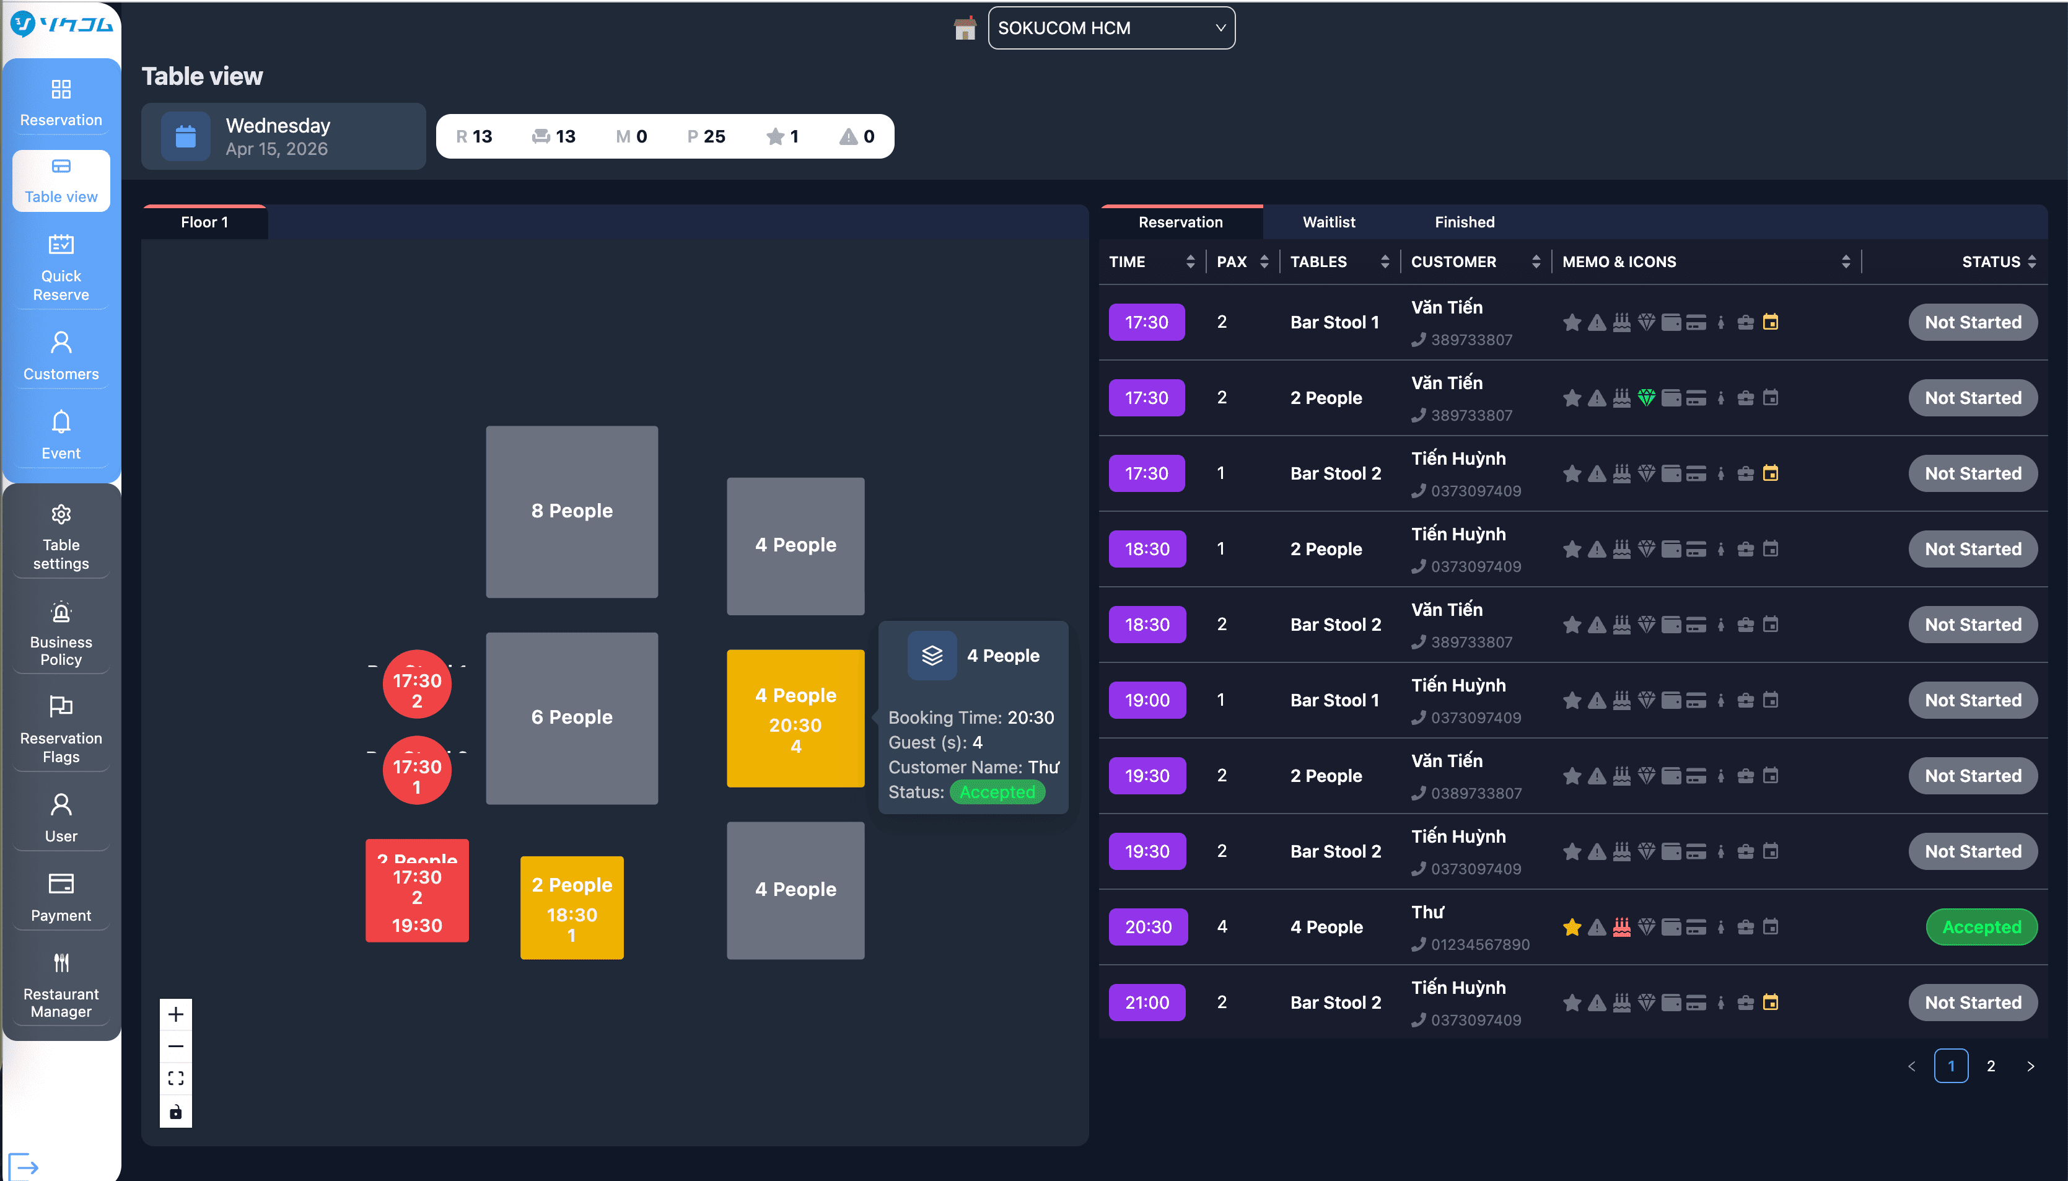This screenshot has height=1181, width=2068.
Task: Zoom out on the floor map
Action: (176, 1047)
